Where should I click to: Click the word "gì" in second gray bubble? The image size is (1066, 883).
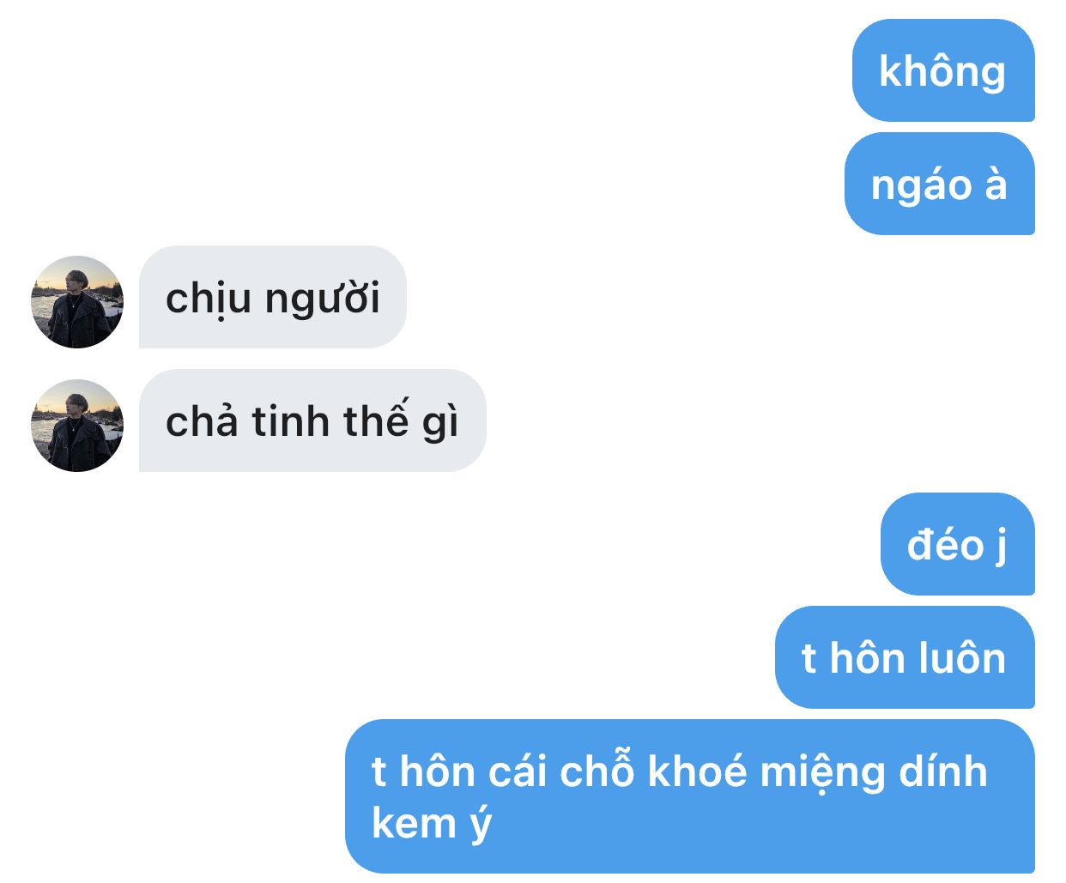click(440, 423)
